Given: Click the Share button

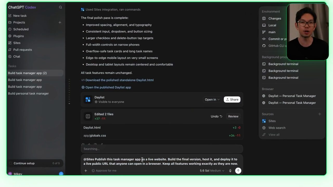Looking at the screenshot, I should coord(232,99).
